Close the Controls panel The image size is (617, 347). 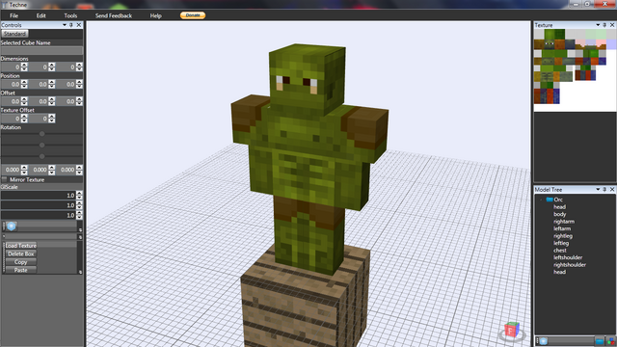(x=79, y=25)
